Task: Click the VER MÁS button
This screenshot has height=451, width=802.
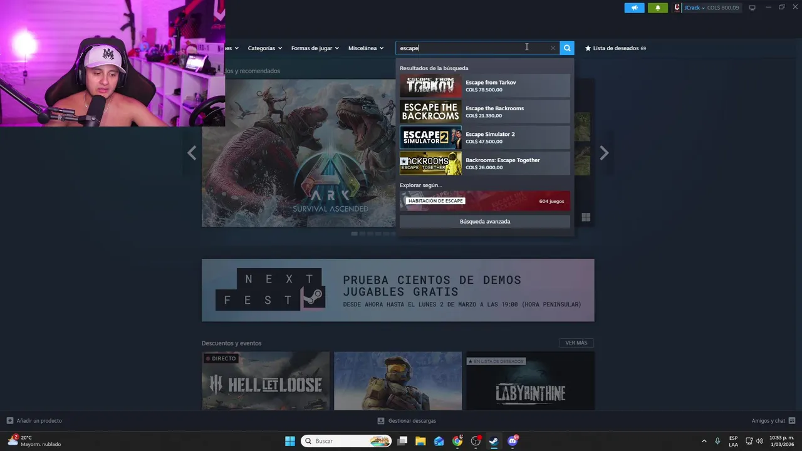Action: click(x=576, y=343)
